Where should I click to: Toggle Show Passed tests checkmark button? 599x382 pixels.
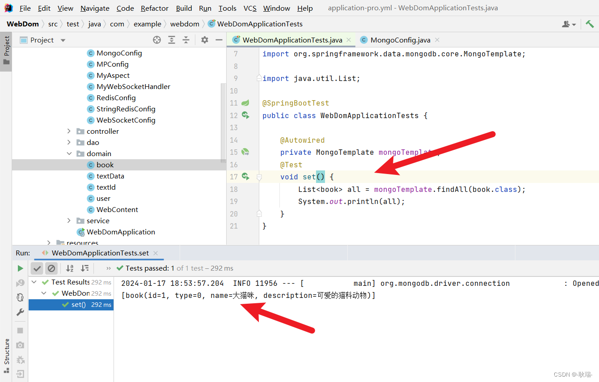pyautogui.click(x=37, y=268)
